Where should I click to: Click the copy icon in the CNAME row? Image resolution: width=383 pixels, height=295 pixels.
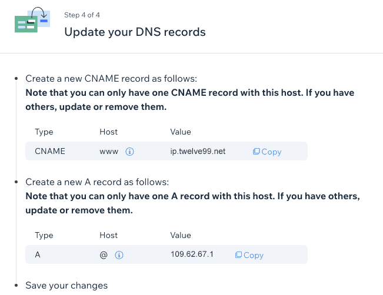(x=256, y=152)
